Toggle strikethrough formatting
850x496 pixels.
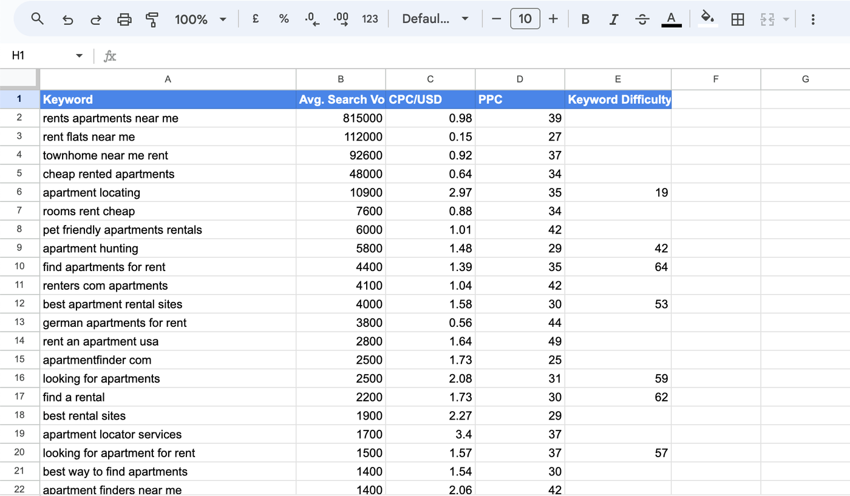642,19
